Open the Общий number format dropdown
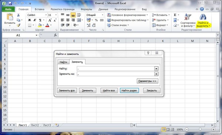This screenshot has width=222, height=135. (x=102, y=15)
